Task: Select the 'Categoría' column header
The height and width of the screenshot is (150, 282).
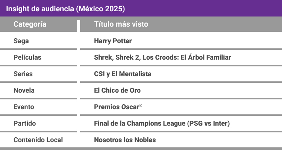Action: tap(30, 24)
